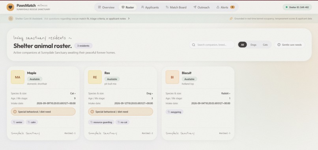Expand the AI Assistant prompt chevron
This screenshot has height=150, width=318.
click(x=129, y=19)
